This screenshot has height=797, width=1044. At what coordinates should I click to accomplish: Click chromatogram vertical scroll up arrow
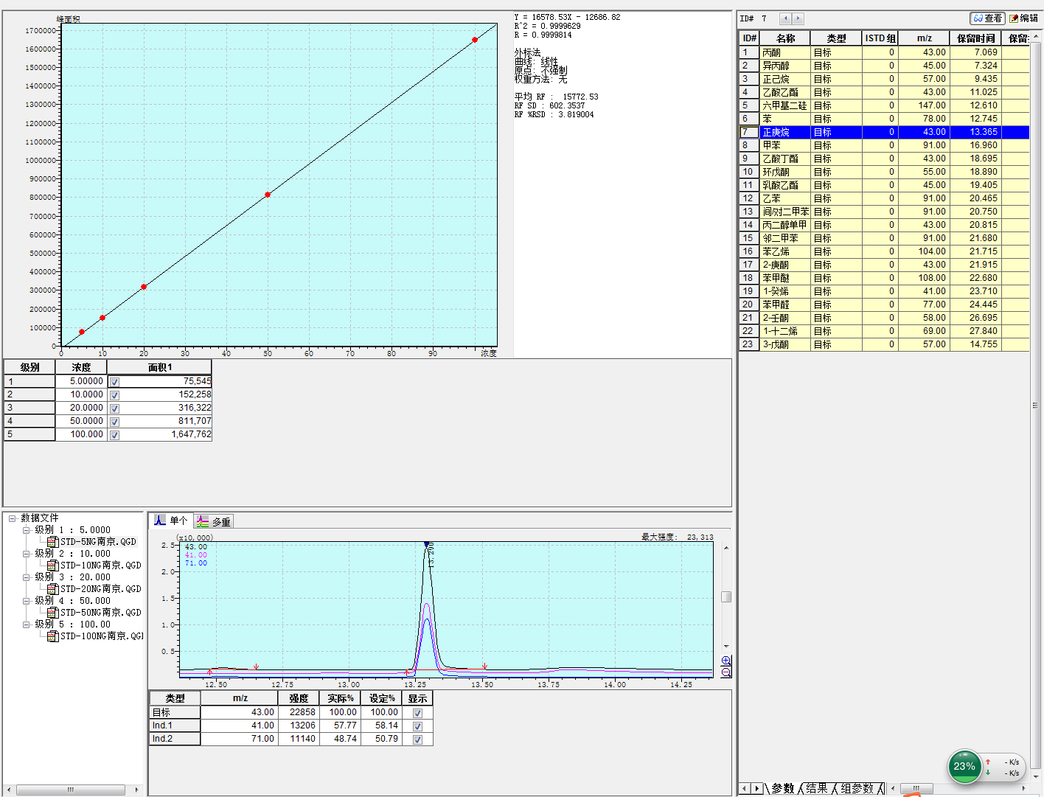[x=726, y=549]
